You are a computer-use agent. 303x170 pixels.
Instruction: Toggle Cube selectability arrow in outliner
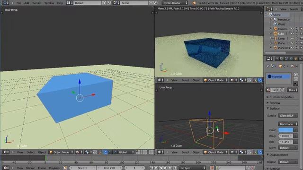(x=297, y=34)
